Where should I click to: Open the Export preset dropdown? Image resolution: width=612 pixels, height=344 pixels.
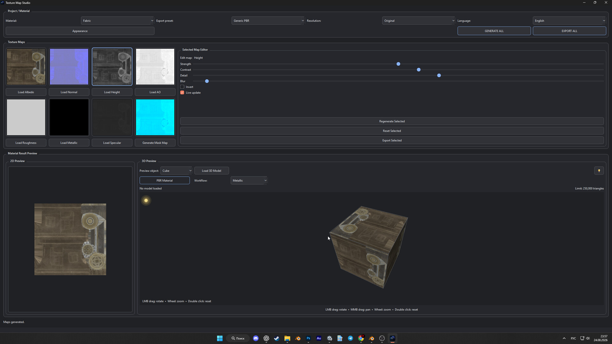pos(268,21)
